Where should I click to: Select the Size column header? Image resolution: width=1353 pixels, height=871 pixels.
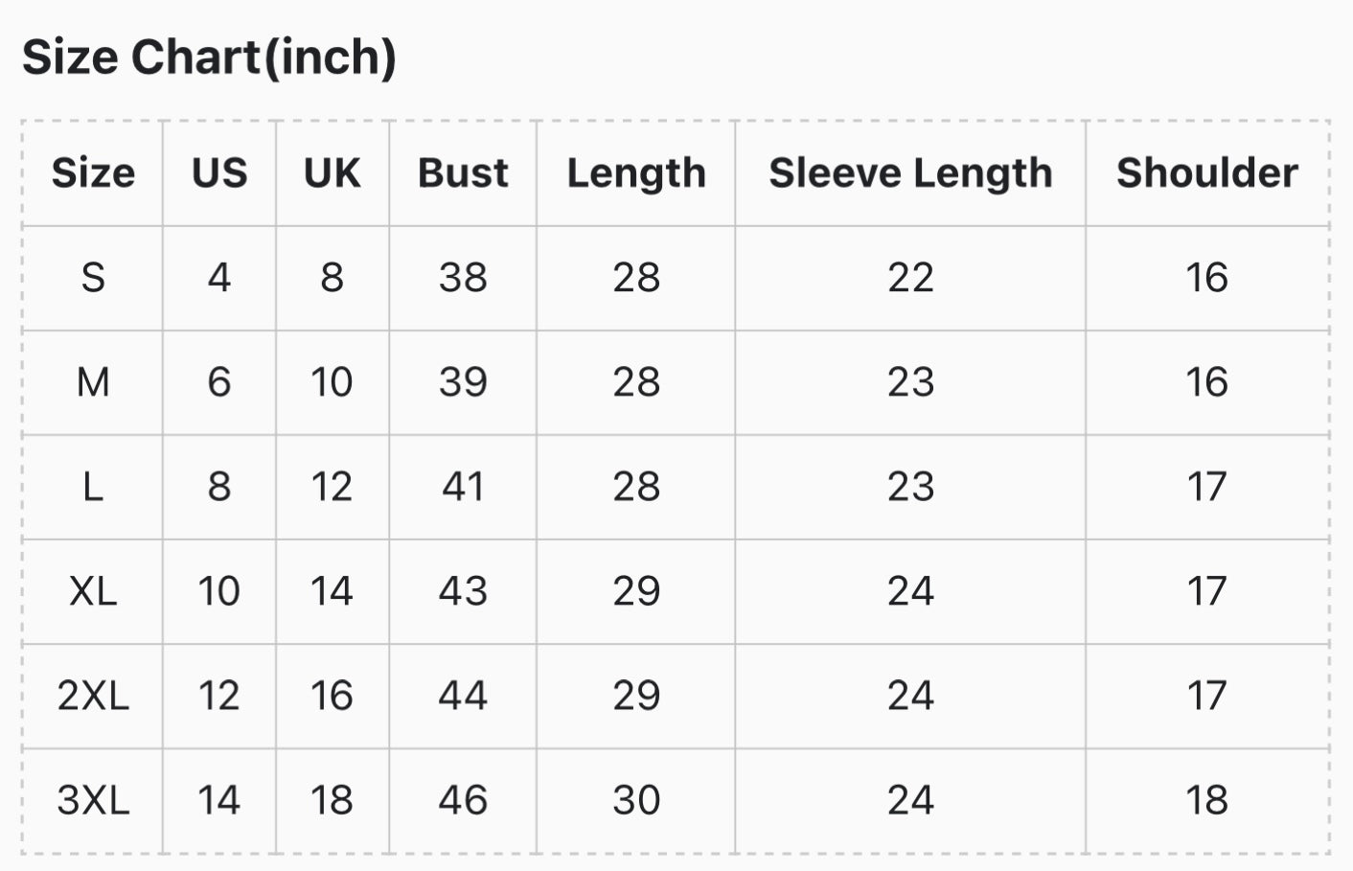click(x=93, y=173)
